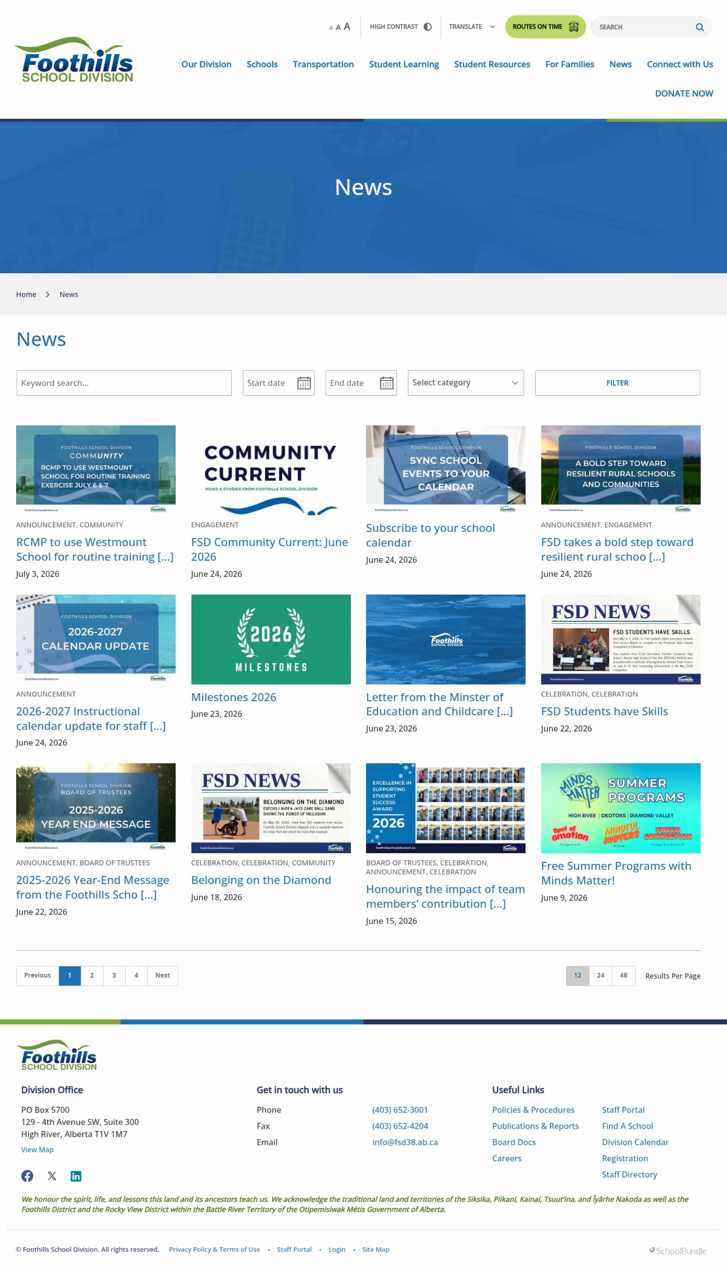Screen dimensions: 727x1273
Task: Open Milestones 2026 article link
Action: (234, 697)
